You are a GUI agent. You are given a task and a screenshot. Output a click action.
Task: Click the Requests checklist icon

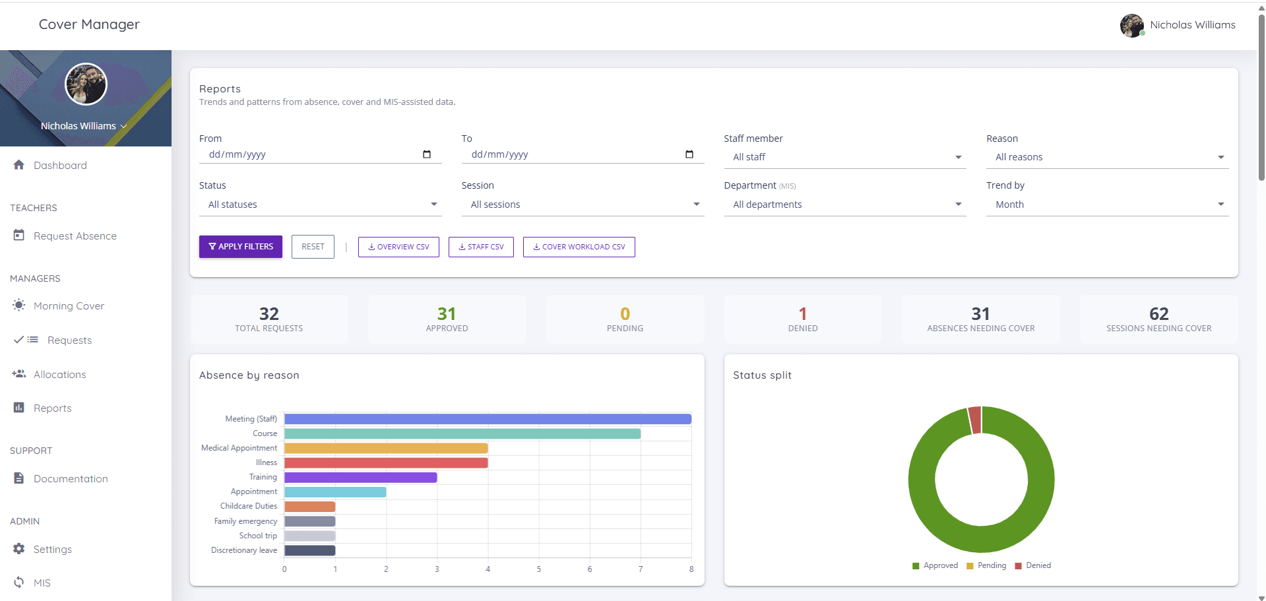click(x=26, y=340)
